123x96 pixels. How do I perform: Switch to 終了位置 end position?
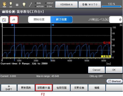coord(61,19)
